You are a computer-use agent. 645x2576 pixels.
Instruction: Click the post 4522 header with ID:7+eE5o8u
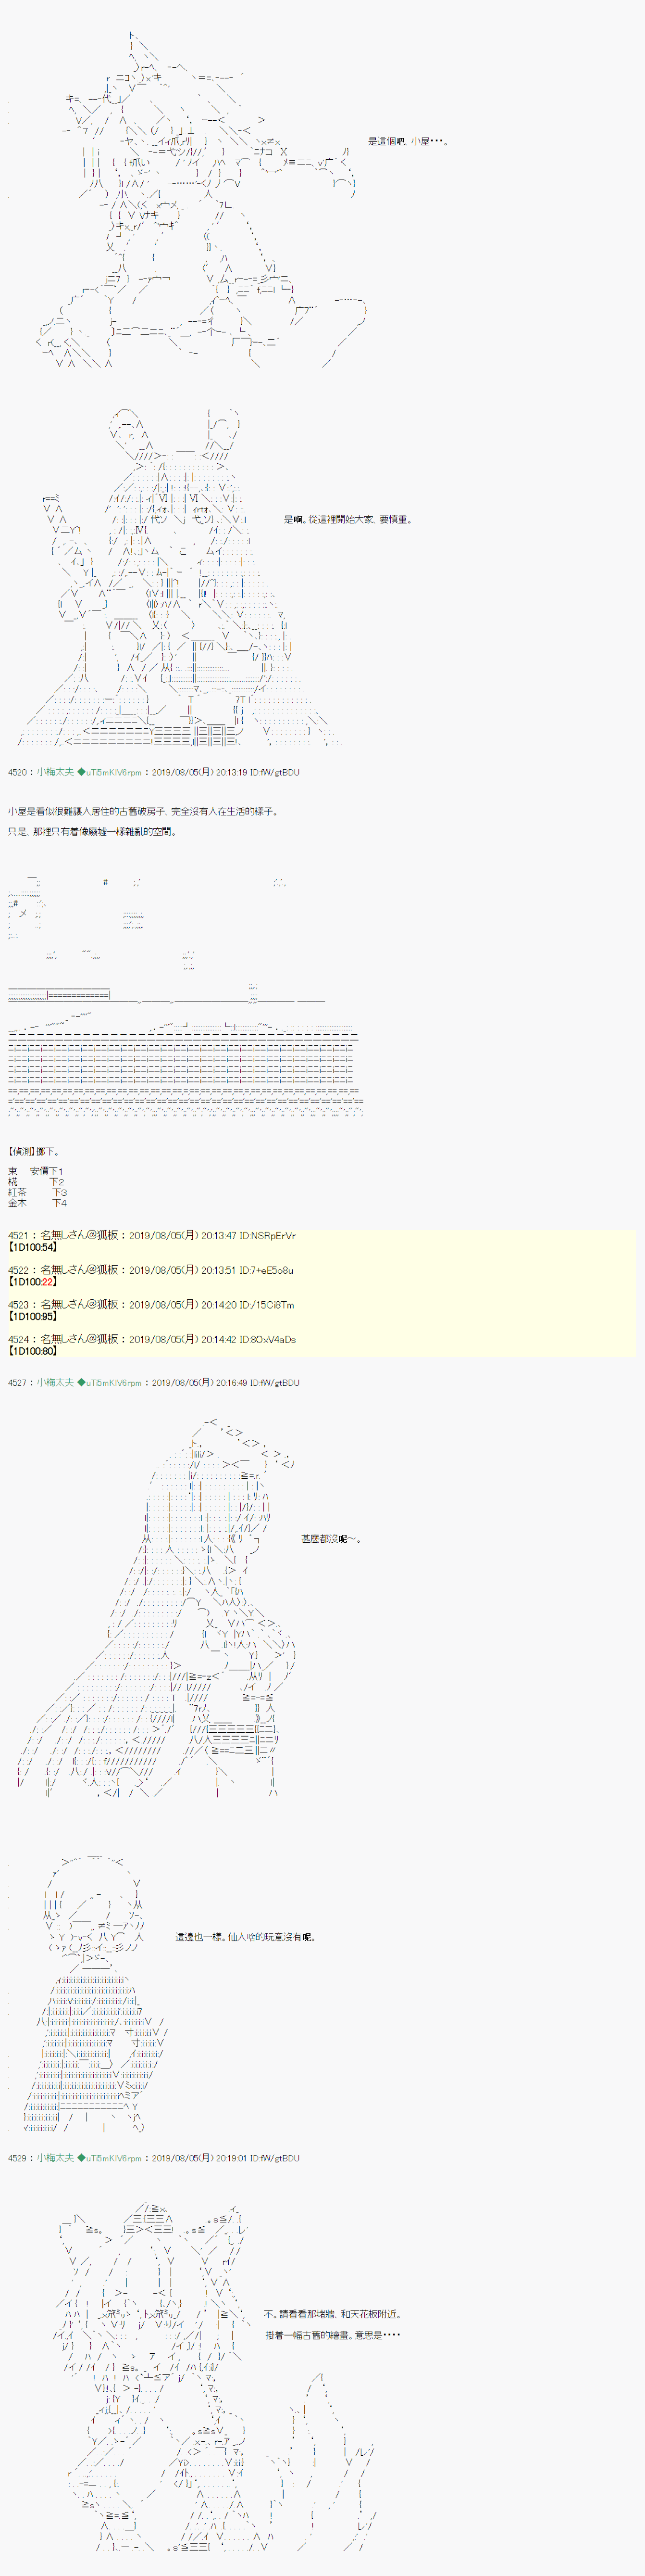point(151,1271)
